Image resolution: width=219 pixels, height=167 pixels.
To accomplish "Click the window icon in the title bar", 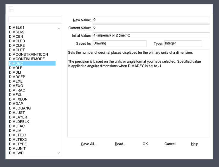I will [11, 9].
